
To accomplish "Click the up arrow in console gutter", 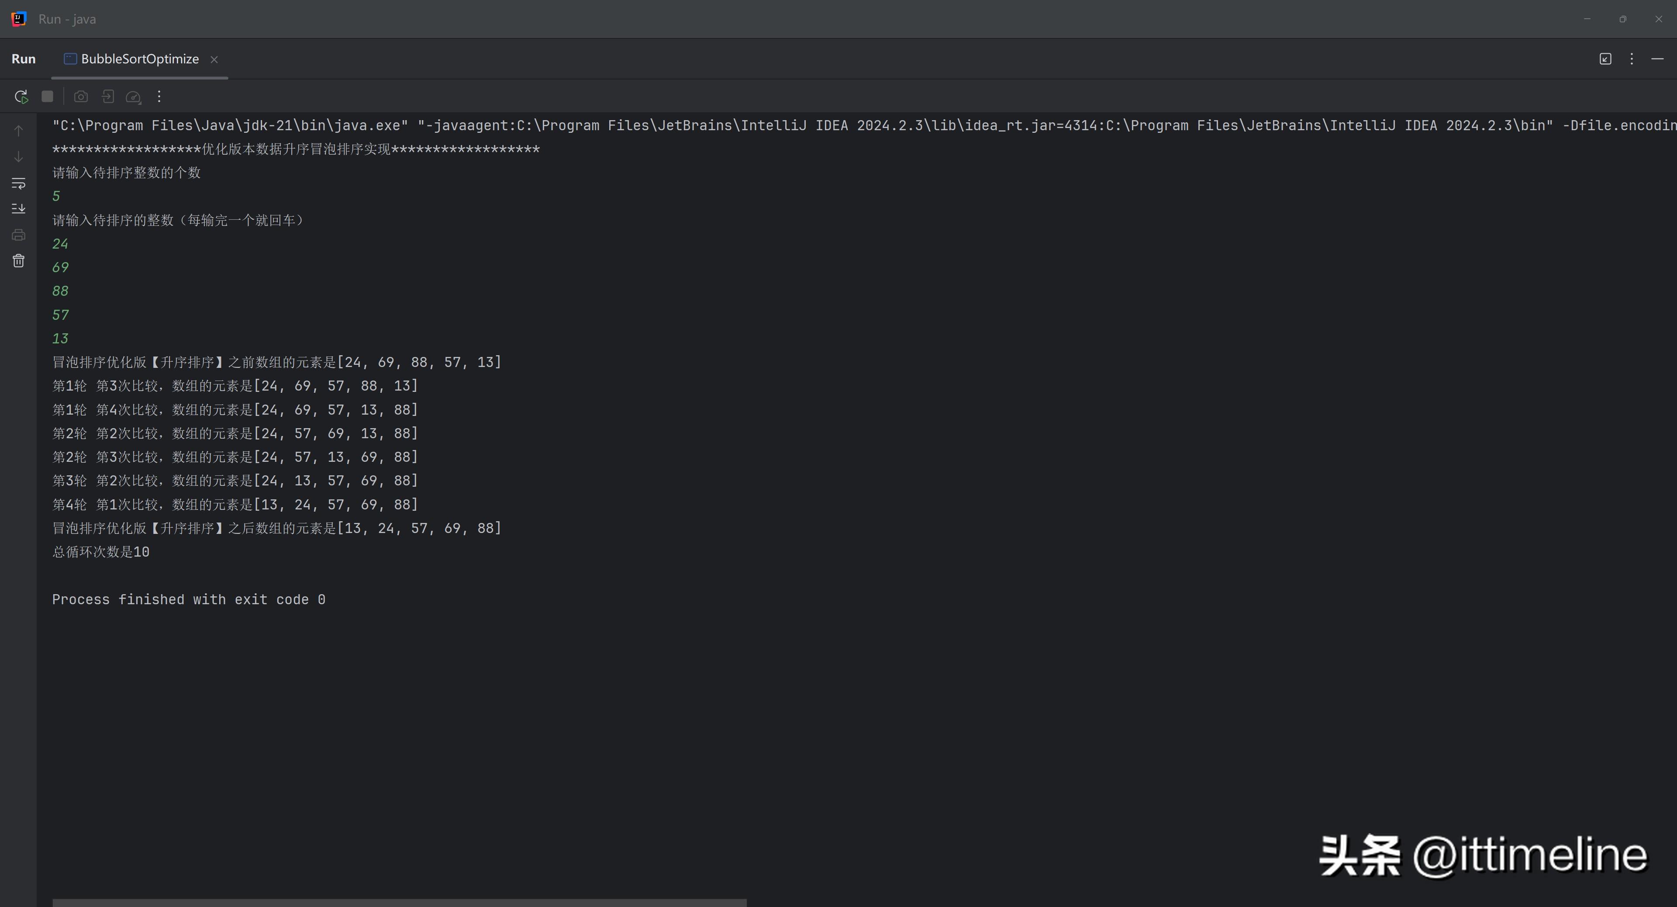I will [x=19, y=131].
